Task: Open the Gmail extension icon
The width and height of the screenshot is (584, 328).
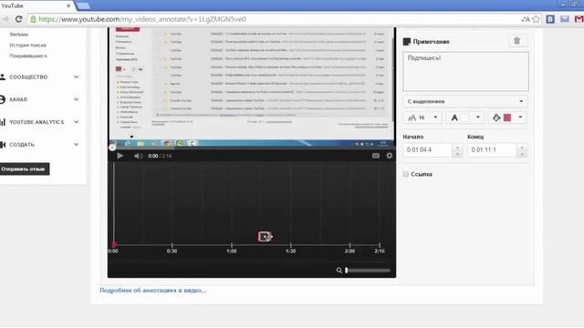Action: [579, 19]
